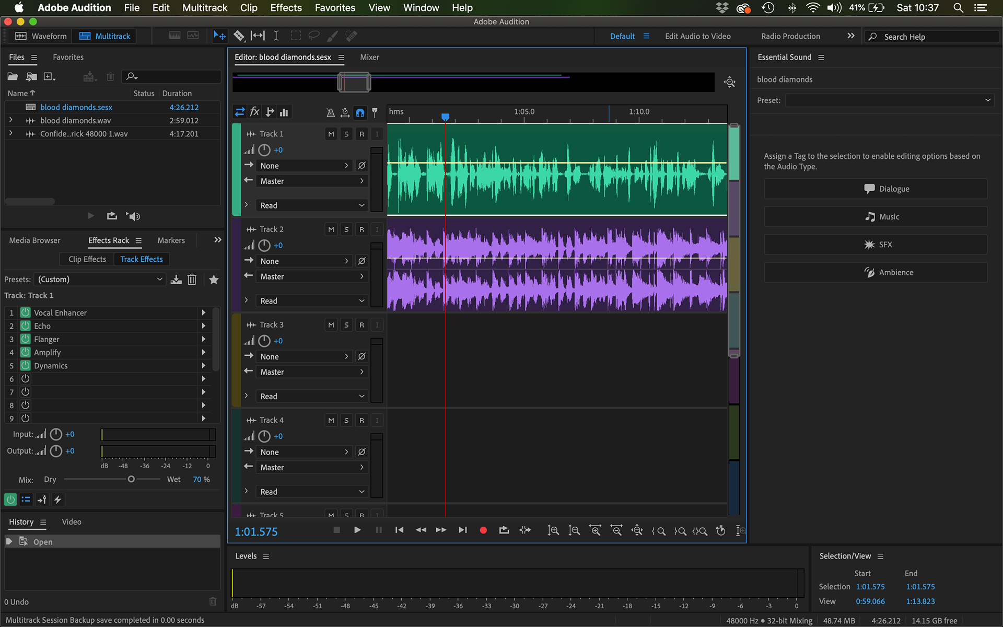Expand the Confide...rick 48000 1.wav row

[10, 133]
